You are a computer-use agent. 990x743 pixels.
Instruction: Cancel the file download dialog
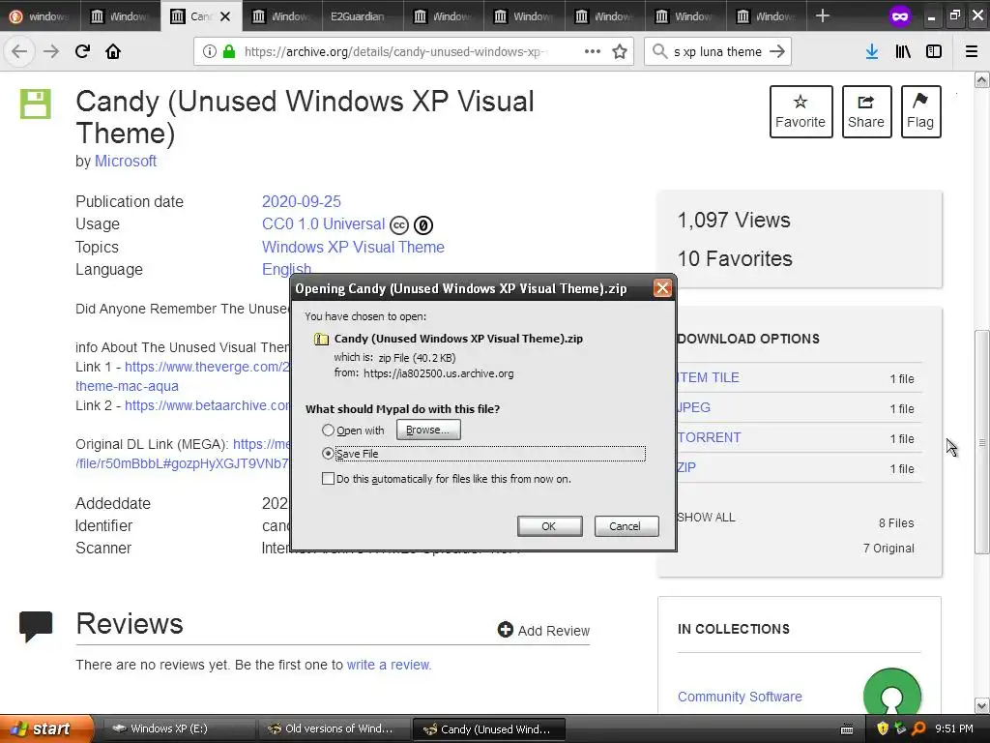click(x=626, y=526)
